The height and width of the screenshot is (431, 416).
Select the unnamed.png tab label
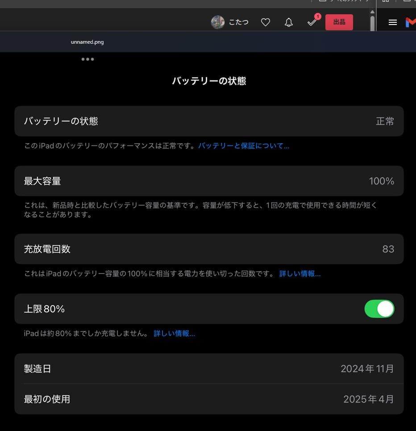tap(87, 41)
